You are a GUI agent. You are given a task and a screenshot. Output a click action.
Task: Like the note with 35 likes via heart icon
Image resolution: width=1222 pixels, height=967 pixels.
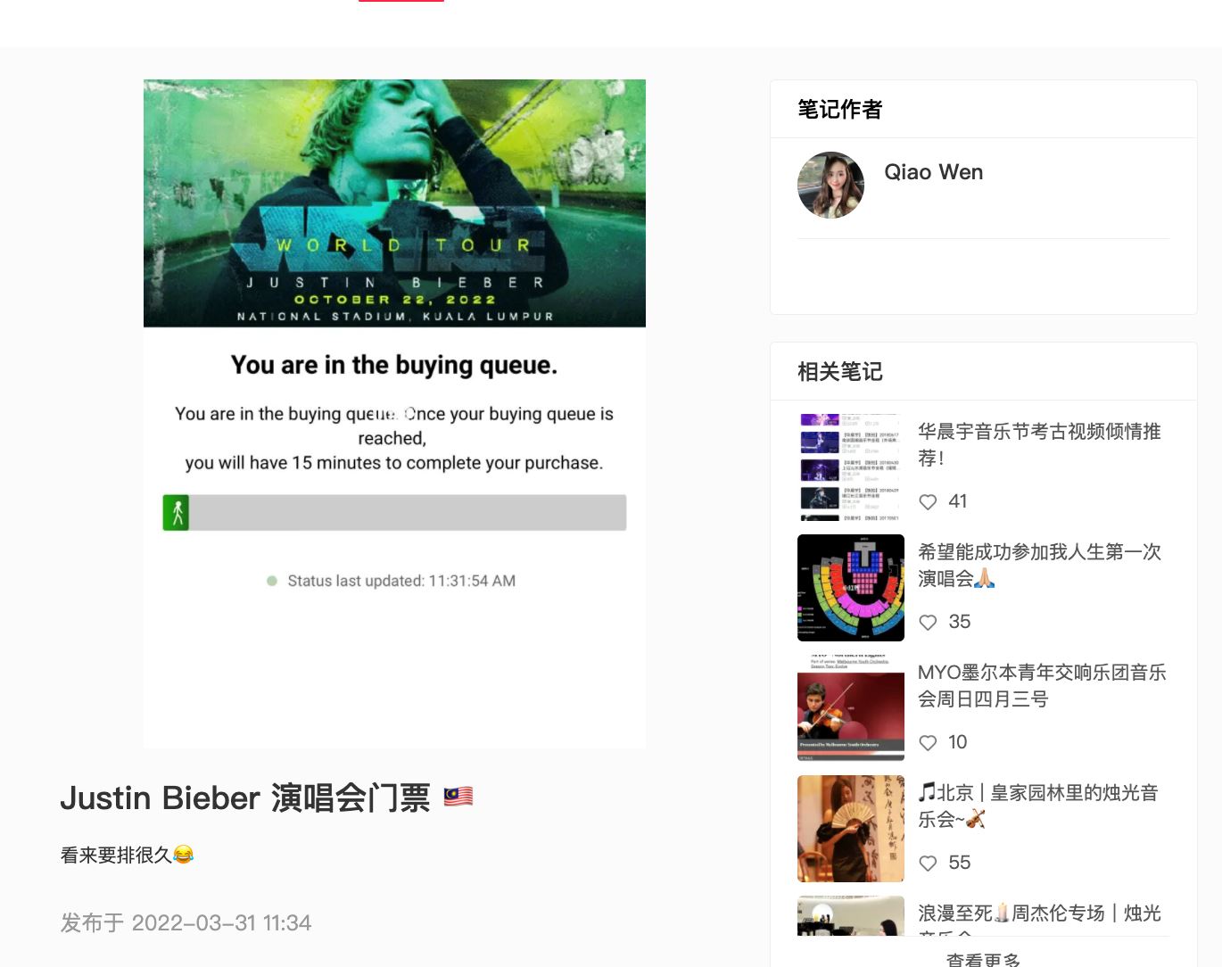928,622
